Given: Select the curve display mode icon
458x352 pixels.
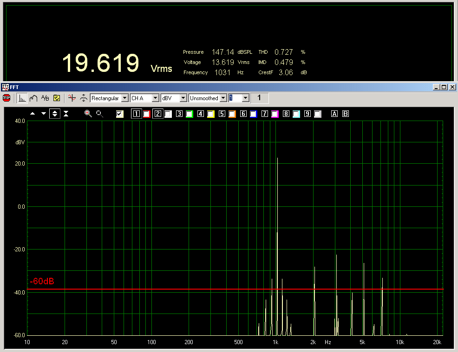Looking at the screenshot, I should point(33,98).
